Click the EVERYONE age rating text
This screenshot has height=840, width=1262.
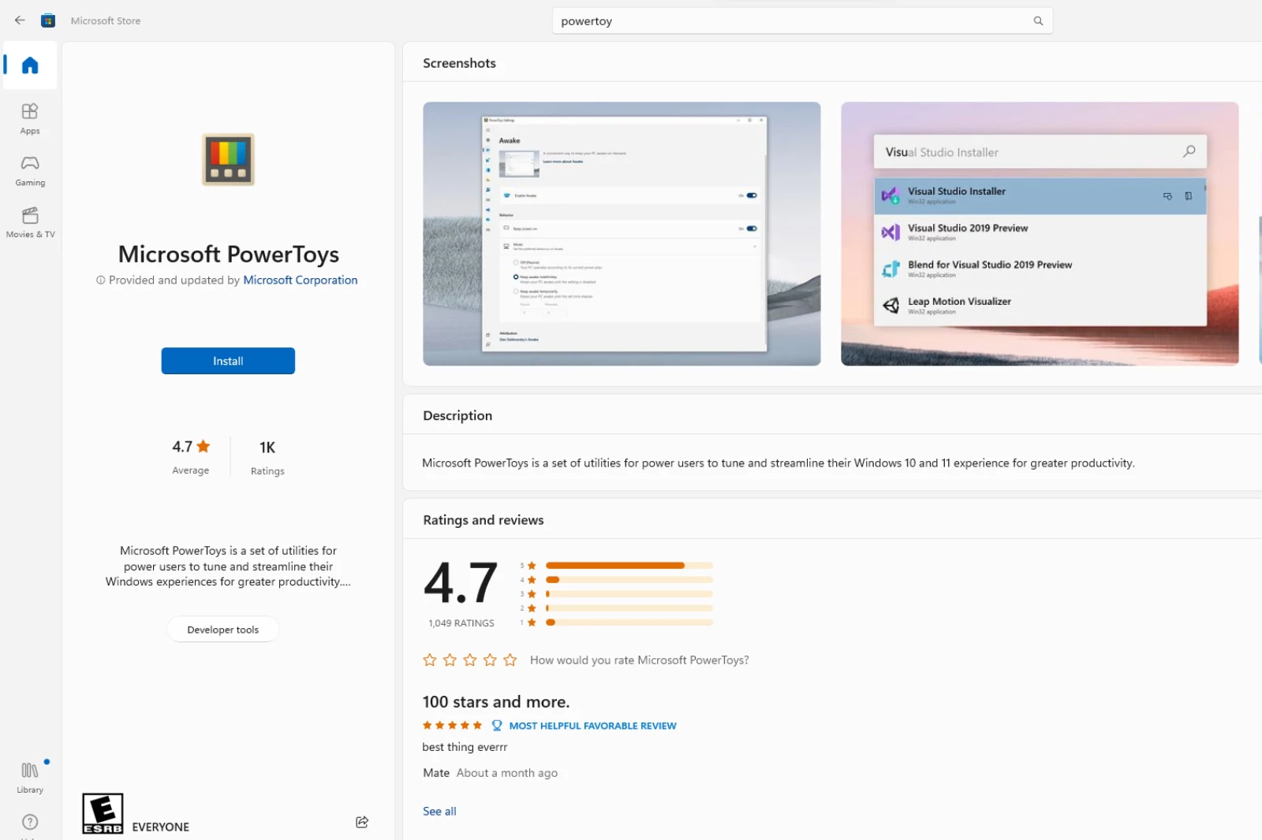160,827
